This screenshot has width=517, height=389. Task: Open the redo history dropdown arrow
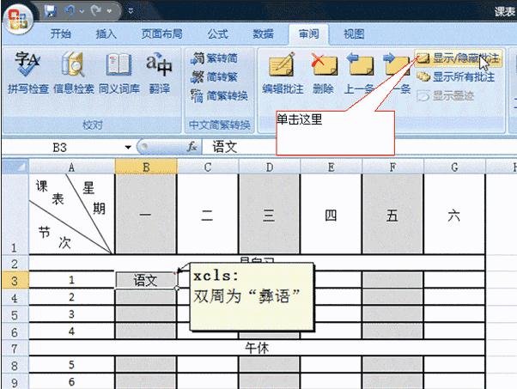[x=109, y=11]
